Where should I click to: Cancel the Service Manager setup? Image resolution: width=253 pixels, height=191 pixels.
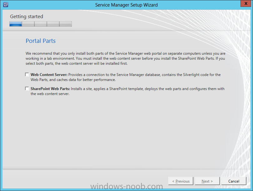tap(234, 181)
